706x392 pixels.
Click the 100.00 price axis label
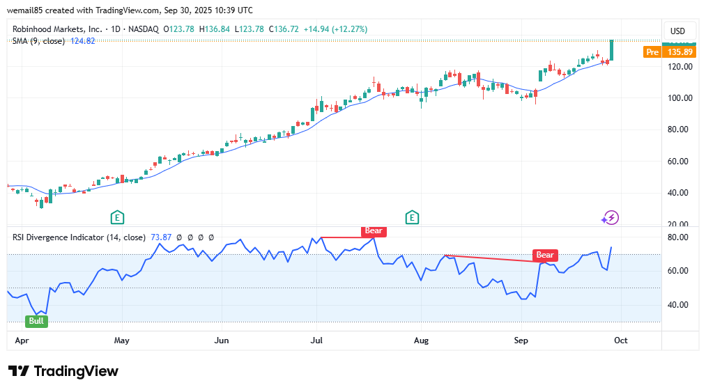(677, 98)
